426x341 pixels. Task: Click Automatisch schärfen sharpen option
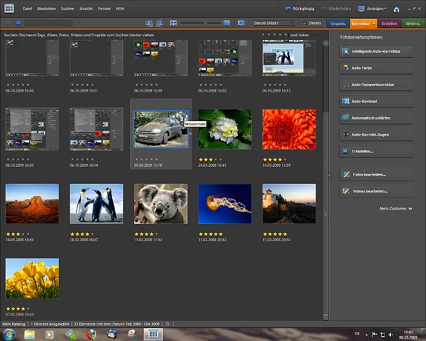[x=376, y=118]
